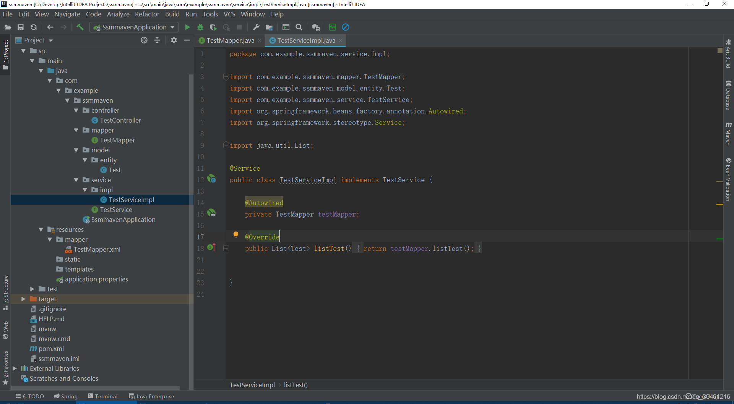Click the yellow warning stripe marker
734x404 pixels.
pos(720,205)
